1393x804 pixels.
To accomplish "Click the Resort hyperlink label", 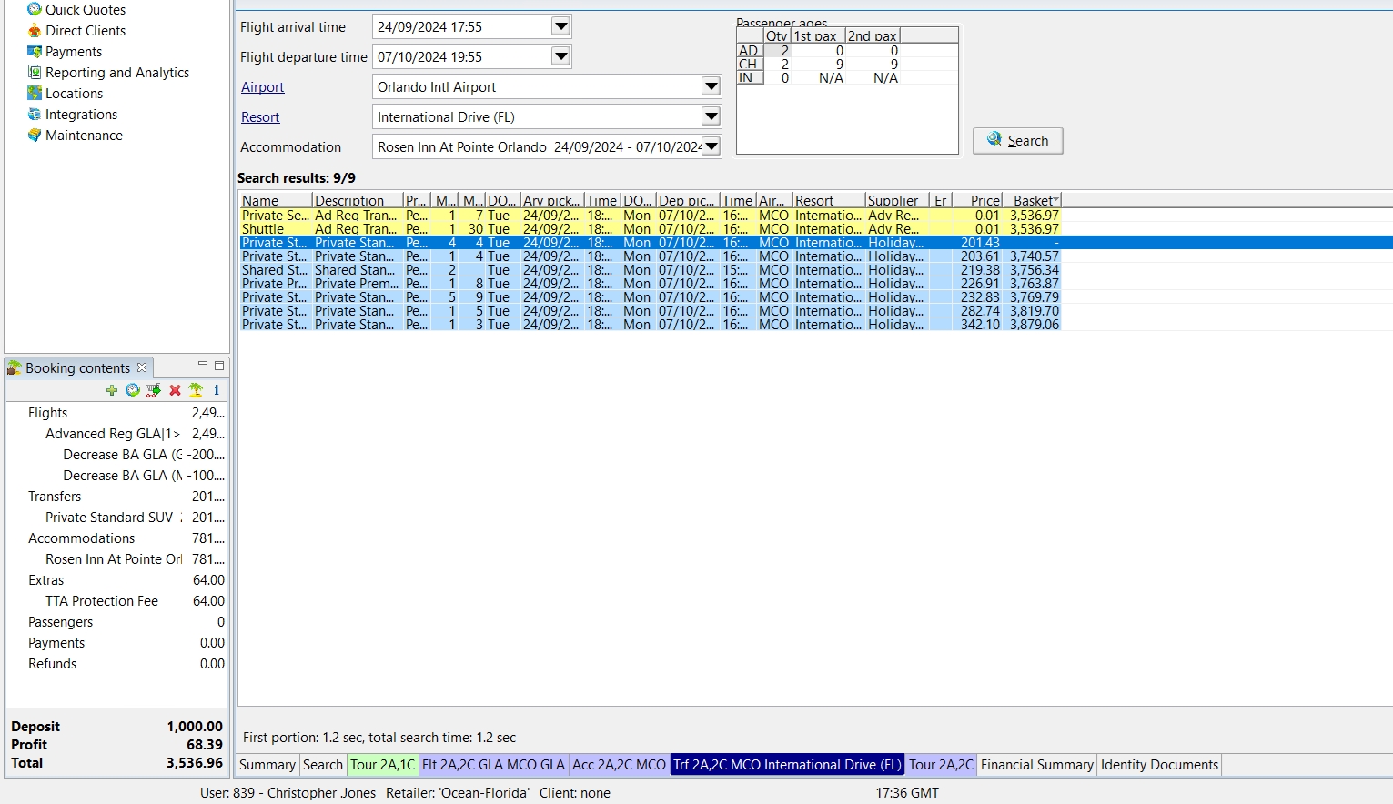I will tap(260, 117).
